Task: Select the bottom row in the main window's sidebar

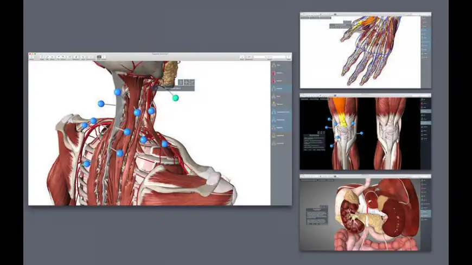Action: (x=281, y=143)
